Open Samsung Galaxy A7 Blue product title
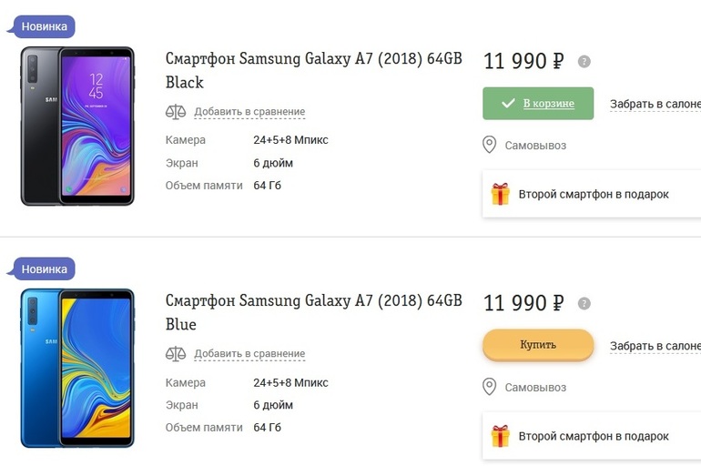 [x=313, y=312]
